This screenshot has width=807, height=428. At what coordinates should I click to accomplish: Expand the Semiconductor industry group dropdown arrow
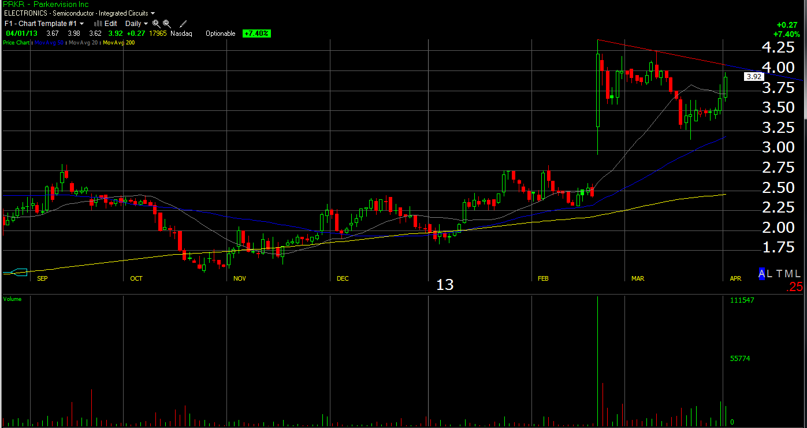tap(153, 13)
